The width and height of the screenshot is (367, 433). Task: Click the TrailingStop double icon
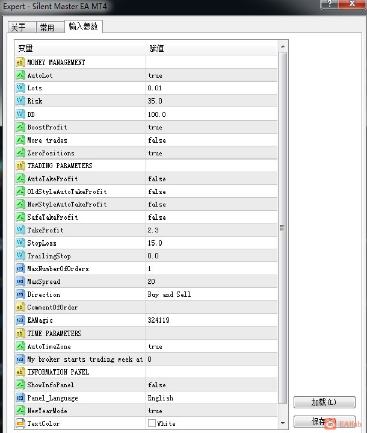[x=20, y=256]
